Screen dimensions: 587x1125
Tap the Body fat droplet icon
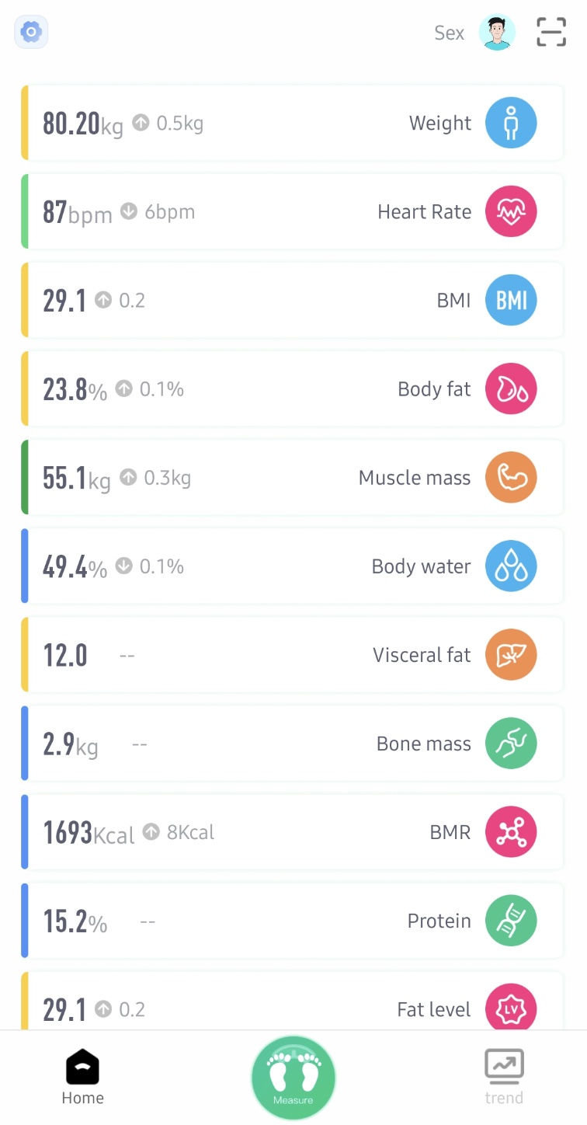tap(511, 388)
